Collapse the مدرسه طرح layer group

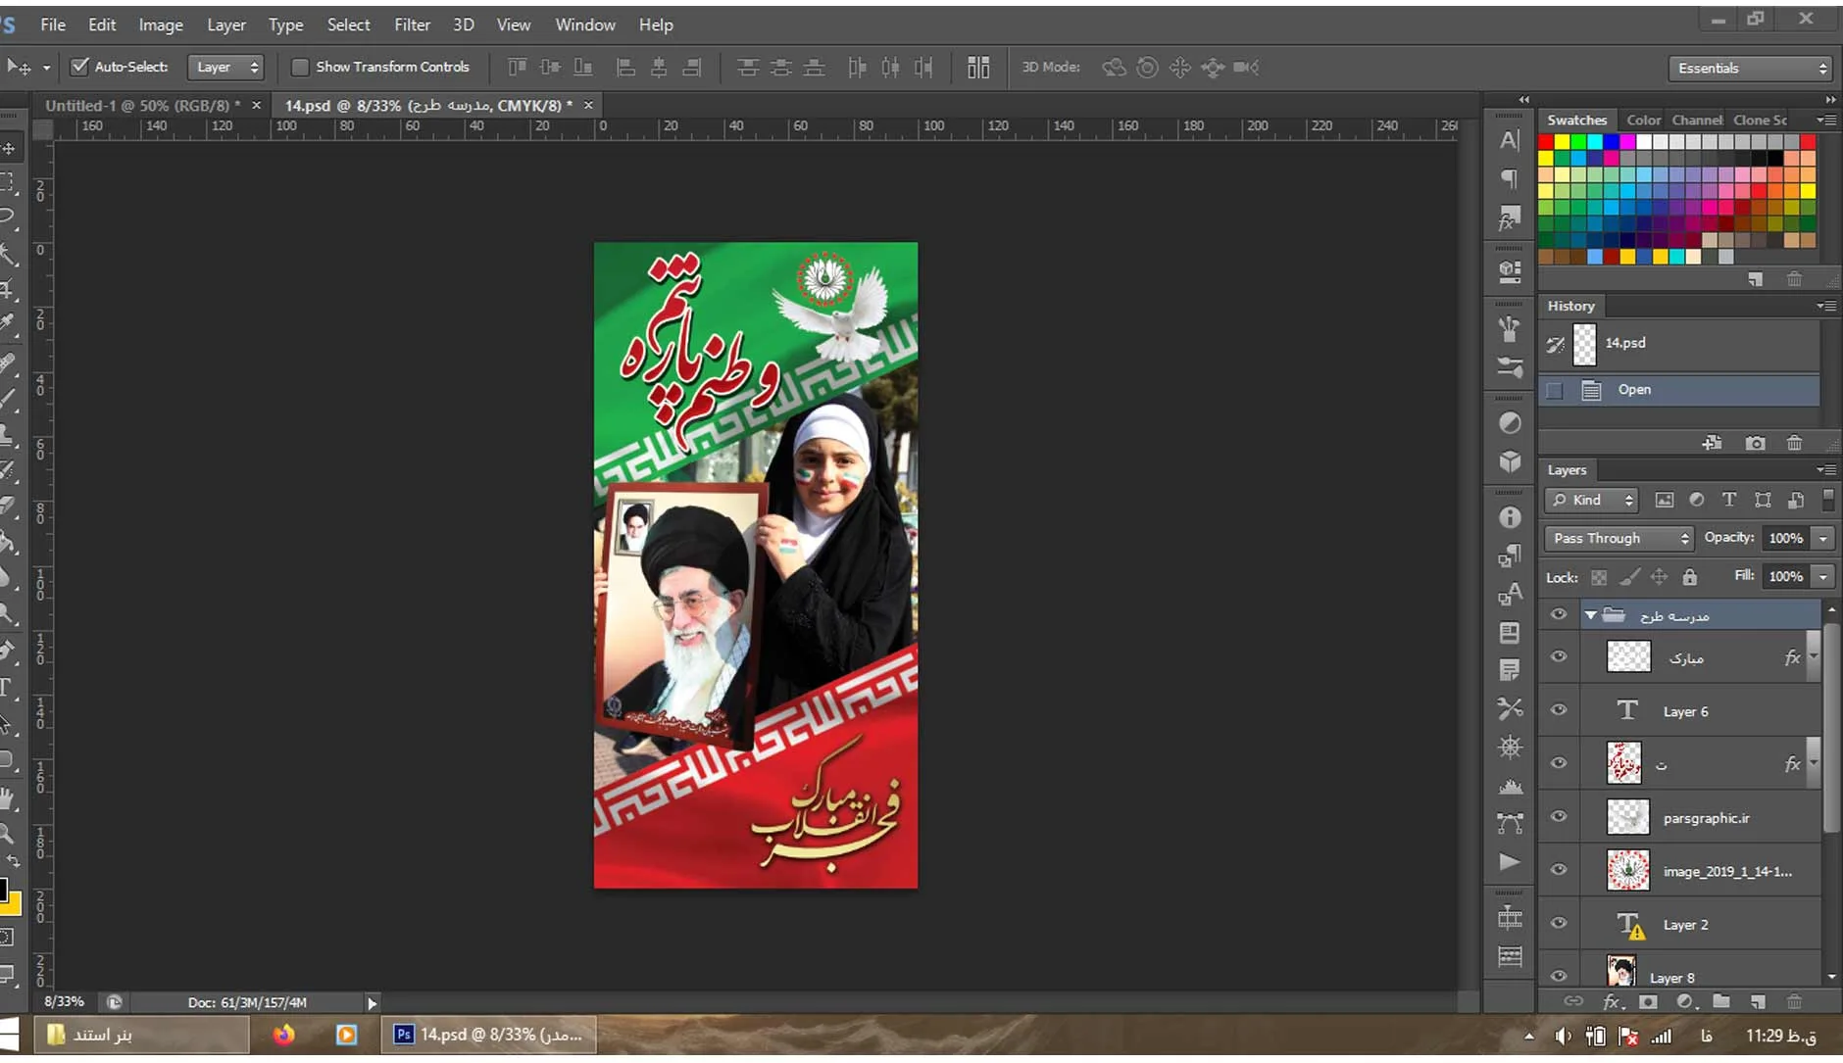click(x=1591, y=615)
